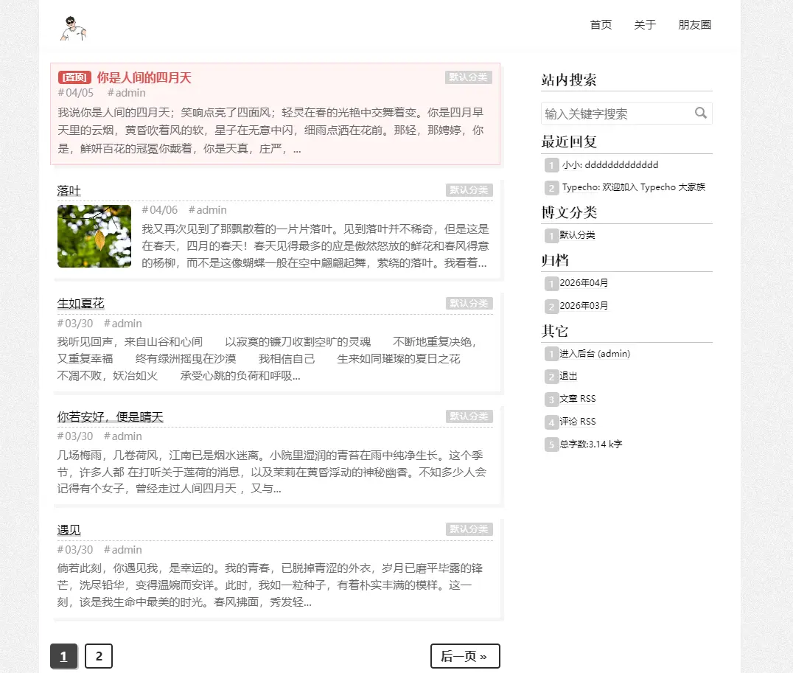Click the #03/30 date under 遇见
The image size is (793, 673).
point(75,550)
